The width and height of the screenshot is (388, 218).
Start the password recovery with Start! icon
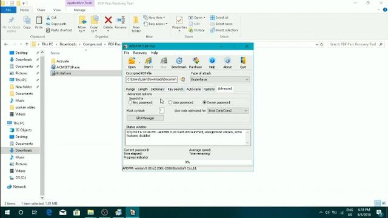point(148,63)
